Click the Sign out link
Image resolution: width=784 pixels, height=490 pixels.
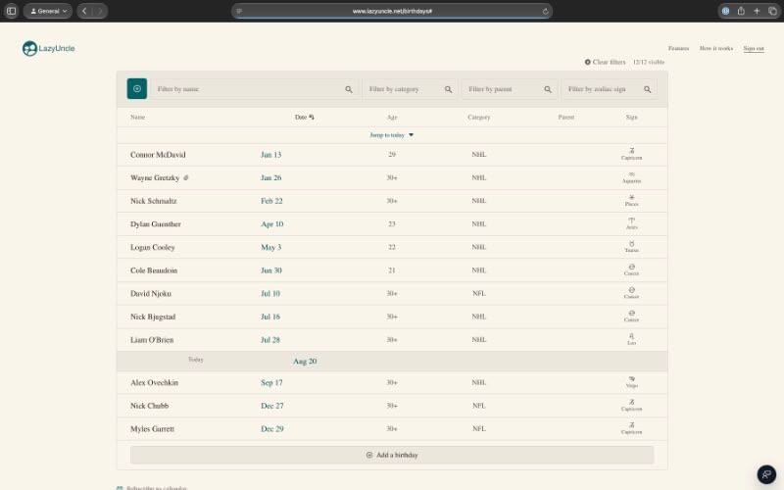[x=754, y=48]
